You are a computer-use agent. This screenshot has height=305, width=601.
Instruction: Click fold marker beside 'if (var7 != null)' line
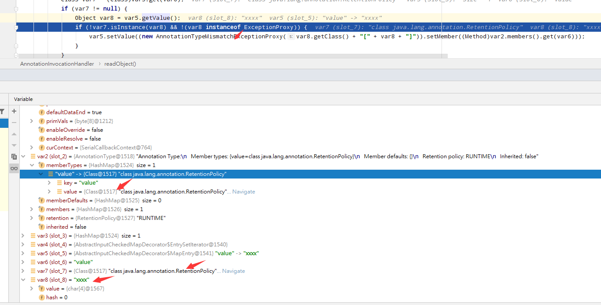pos(16,9)
